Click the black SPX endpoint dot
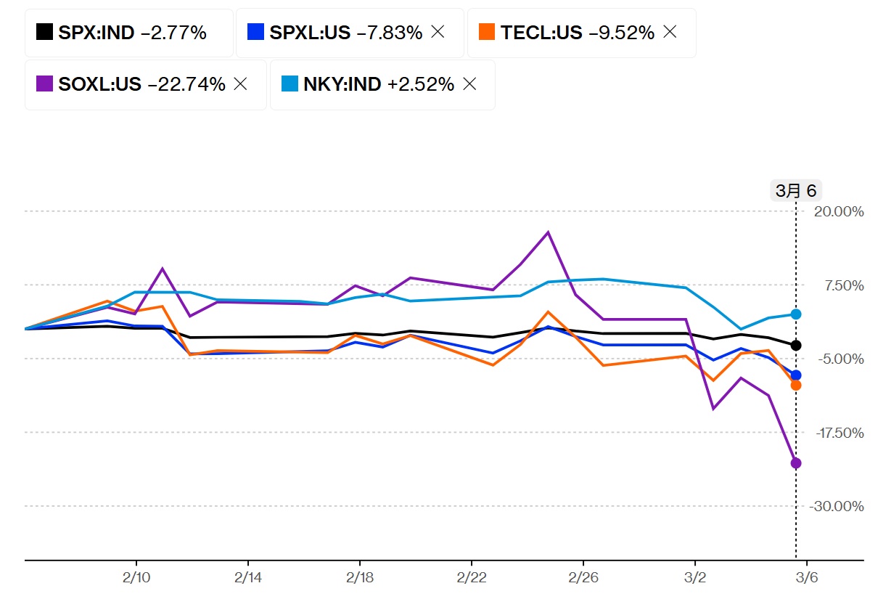The height and width of the screenshot is (607, 891). pos(796,345)
